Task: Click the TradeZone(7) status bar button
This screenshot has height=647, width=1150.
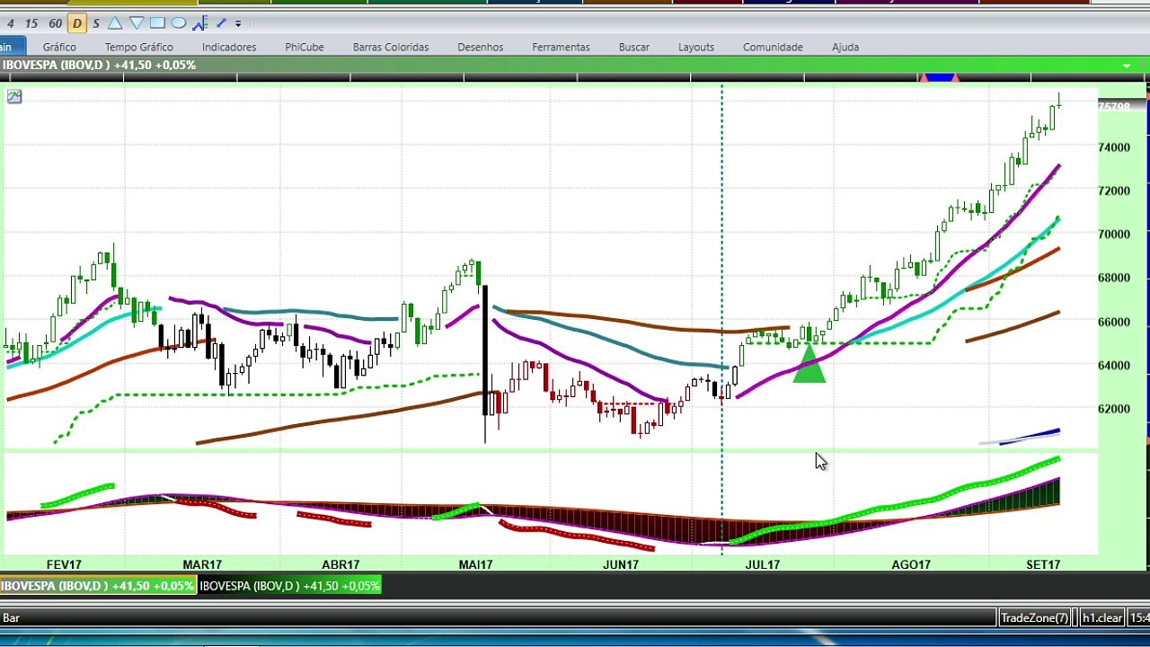Action: click(x=1035, y=617)
